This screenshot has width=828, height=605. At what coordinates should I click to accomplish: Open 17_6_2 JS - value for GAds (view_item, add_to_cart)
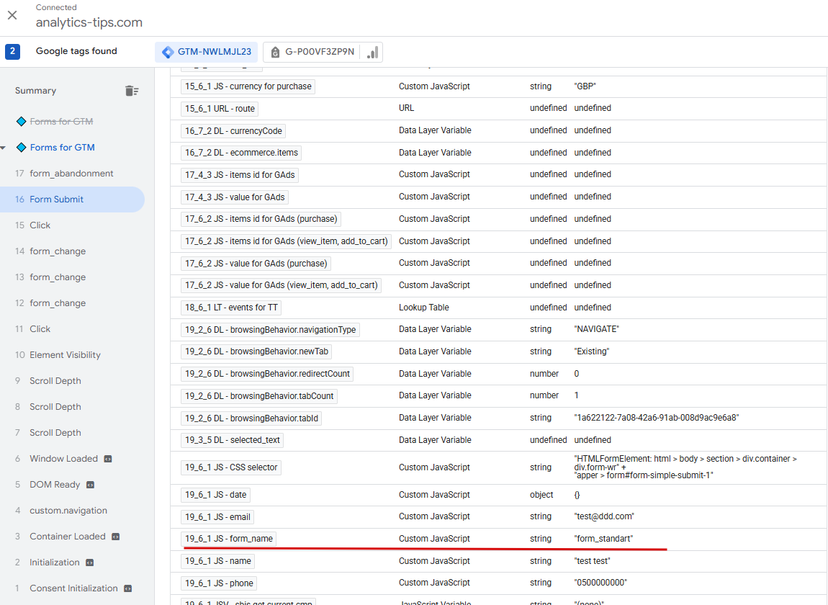[281, 285]
